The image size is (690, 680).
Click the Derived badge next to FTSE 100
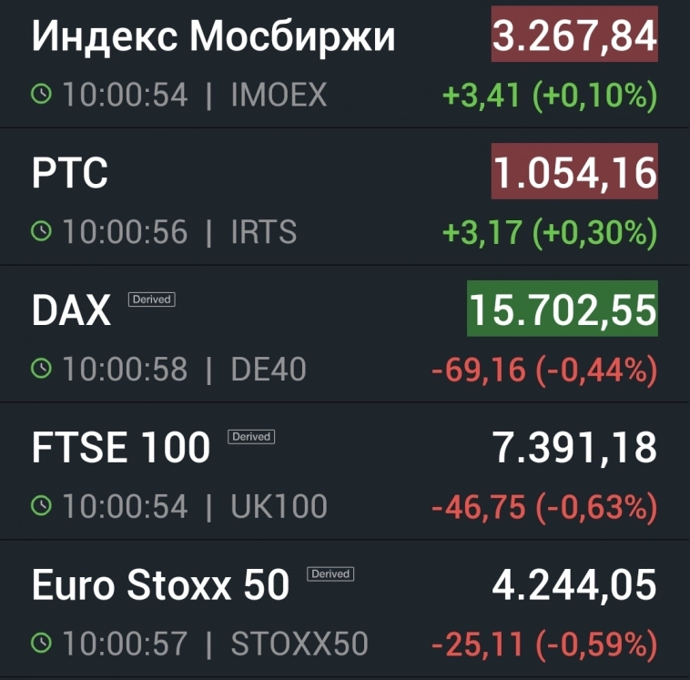click(251, 437)
